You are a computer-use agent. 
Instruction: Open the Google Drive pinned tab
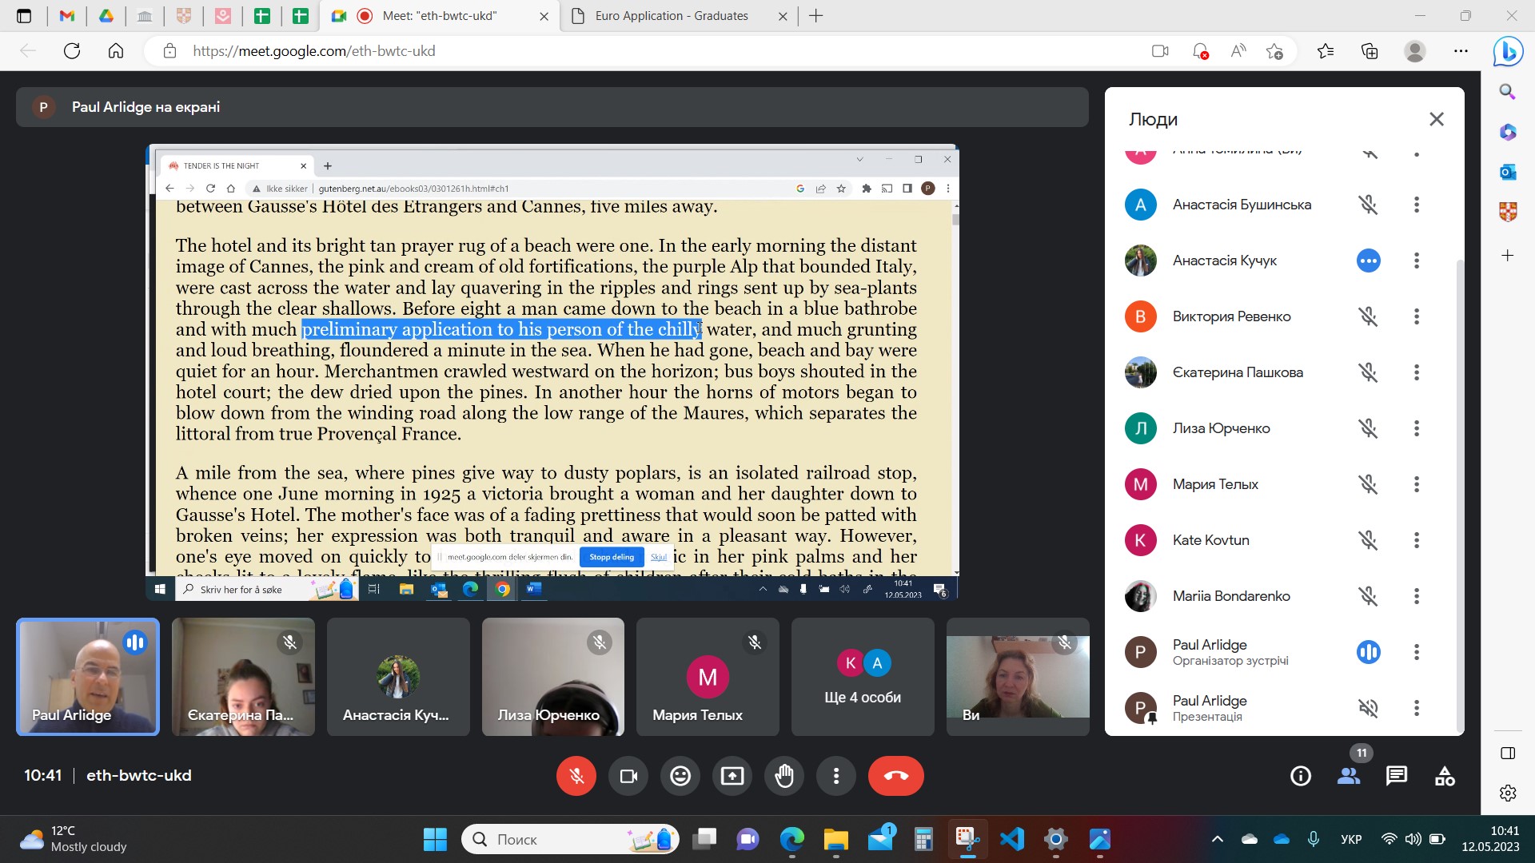(106, 16)
